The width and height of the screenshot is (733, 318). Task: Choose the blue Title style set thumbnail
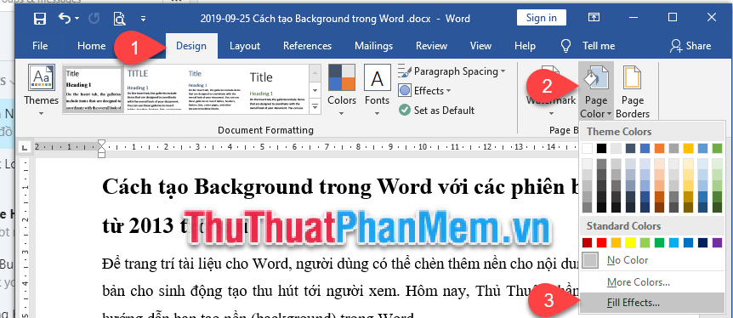(215, 90)
